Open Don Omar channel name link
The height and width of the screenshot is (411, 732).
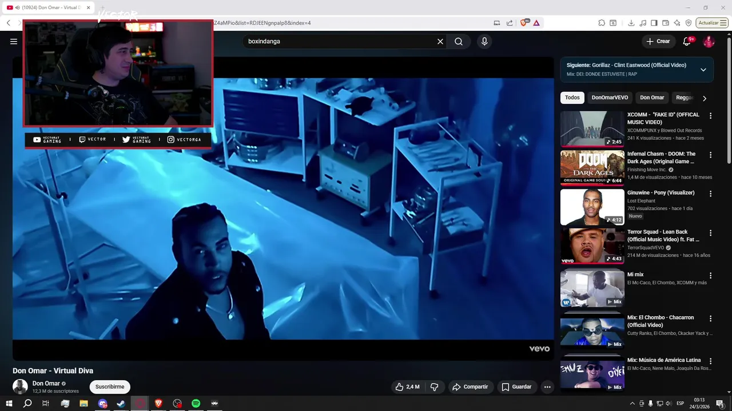click(46, 384)
